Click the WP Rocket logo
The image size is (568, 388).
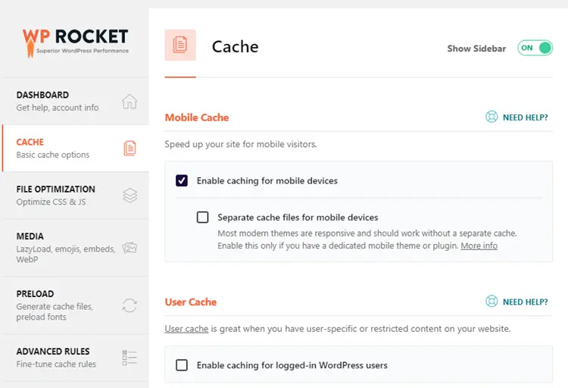[75, 42]
